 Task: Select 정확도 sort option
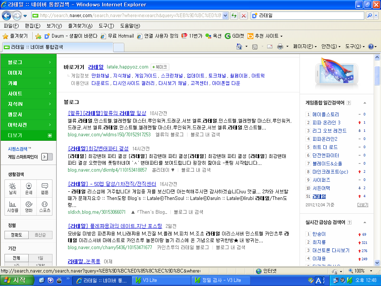coord(16,235)
